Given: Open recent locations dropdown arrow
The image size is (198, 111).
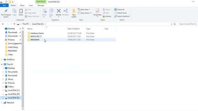Looking at the screenshot, I should pos(11,24).
